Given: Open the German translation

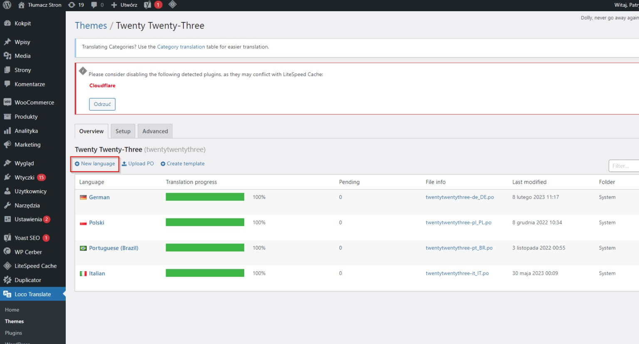Looking at the screenshot, I should point(99,197).
